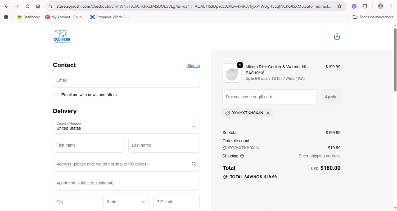Open the Chrome profile avatar

380,6
